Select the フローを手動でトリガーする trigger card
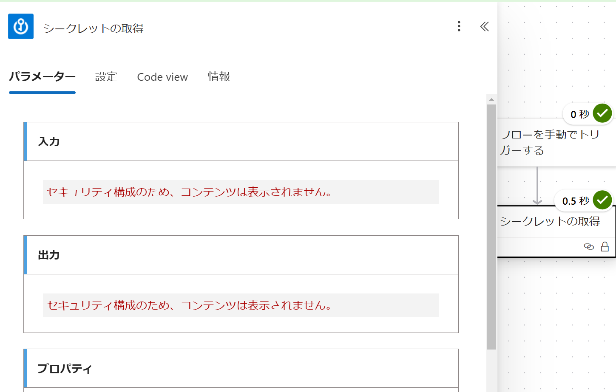Screen dimensions: 616x392 pos(557,142)
